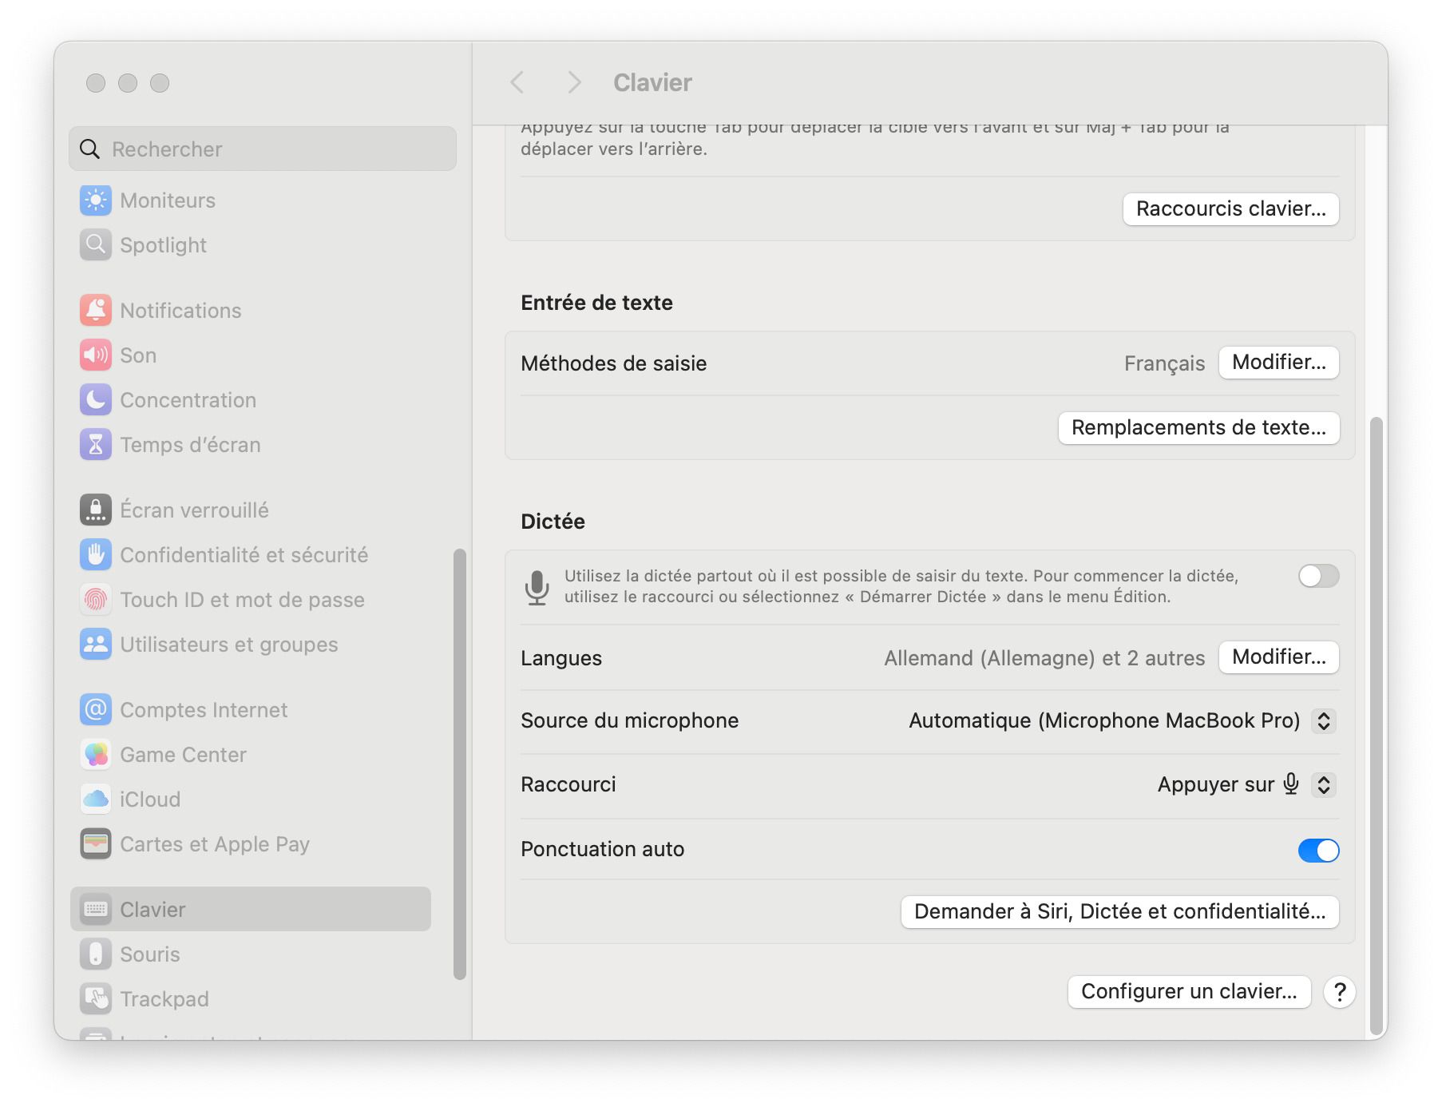1442x1107 pixels.
Task: Open Spotlight settings via its icon
Action: [x=95, y=245]
